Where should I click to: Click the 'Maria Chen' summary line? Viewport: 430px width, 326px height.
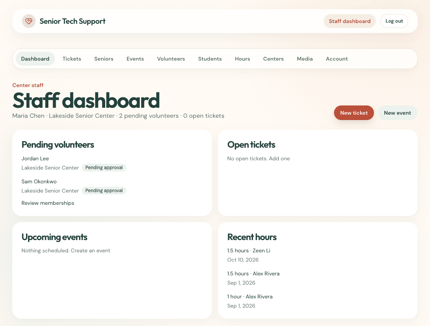click(x=118, y=116)
